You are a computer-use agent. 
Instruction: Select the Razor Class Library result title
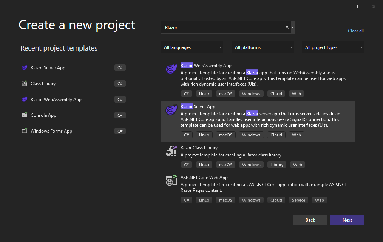click(199, 148)
